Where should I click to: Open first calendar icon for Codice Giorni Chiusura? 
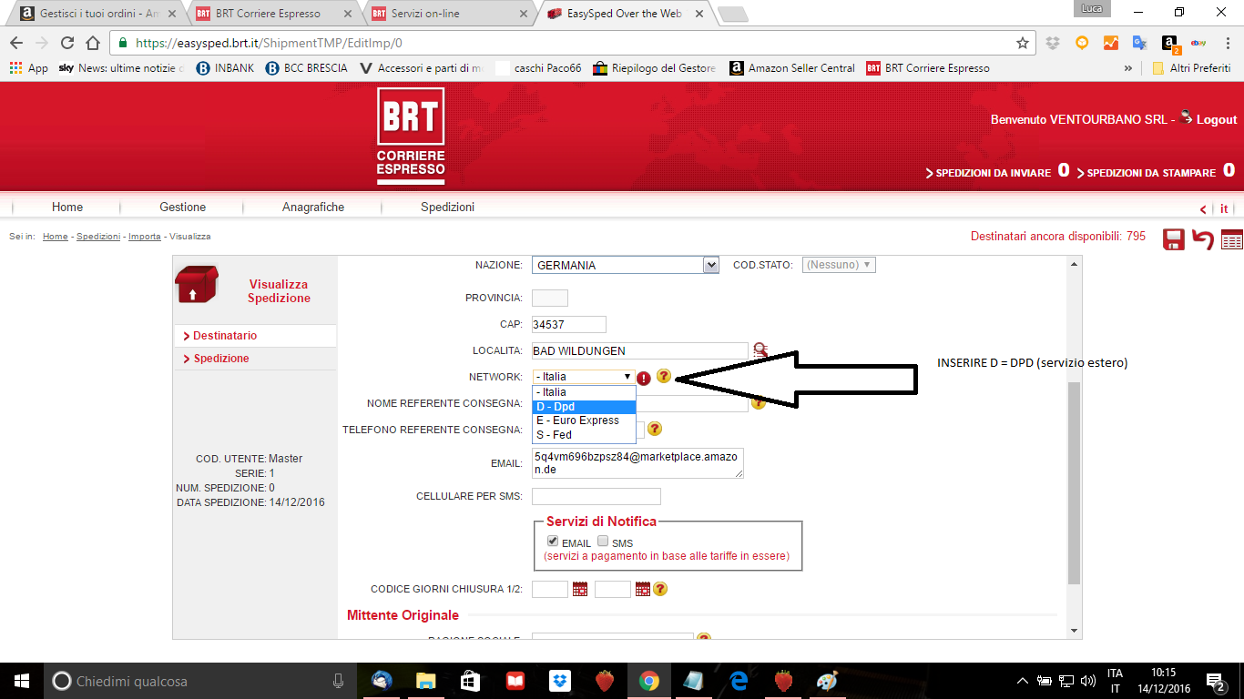coord(580,589)
